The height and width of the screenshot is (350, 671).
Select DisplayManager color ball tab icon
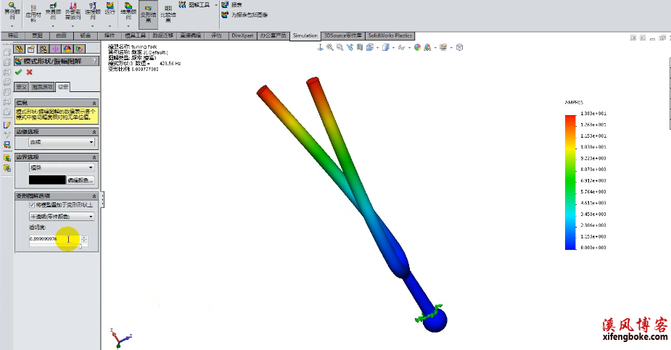point(67,49)
